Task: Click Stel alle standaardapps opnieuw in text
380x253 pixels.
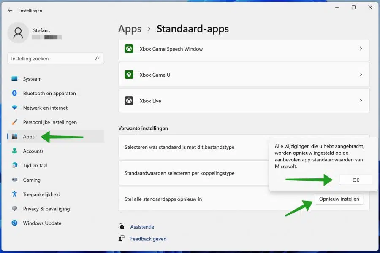Action: point(163,199)
